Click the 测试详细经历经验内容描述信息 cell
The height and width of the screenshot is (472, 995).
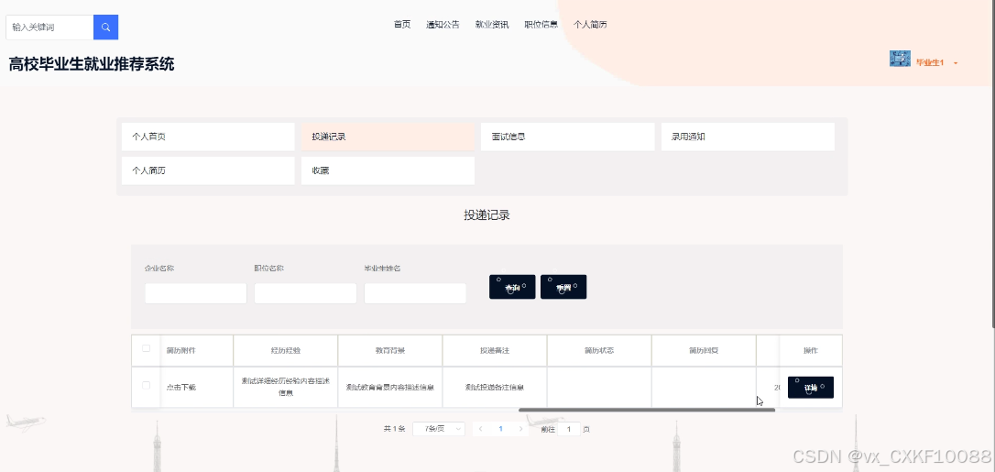pyautogui.click(x=286, y=387)
